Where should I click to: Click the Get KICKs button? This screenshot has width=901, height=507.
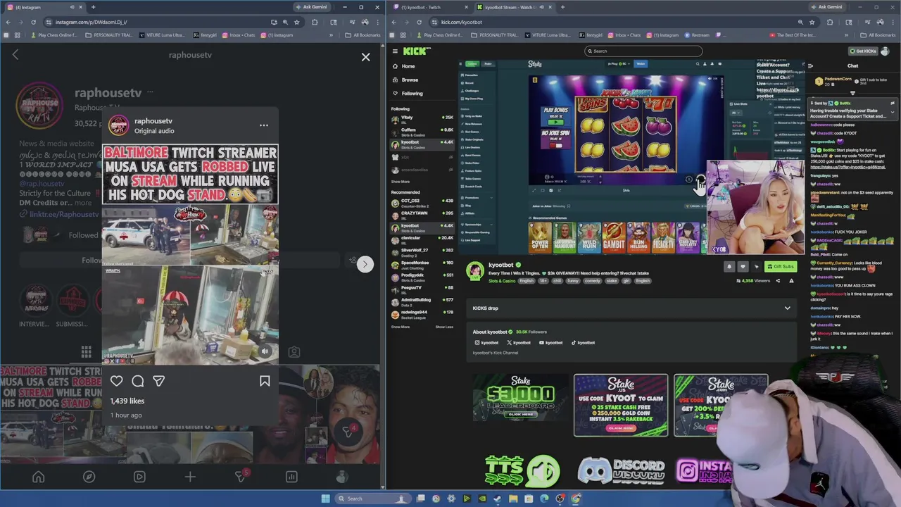pyautogui.click(x=864, y=51)
